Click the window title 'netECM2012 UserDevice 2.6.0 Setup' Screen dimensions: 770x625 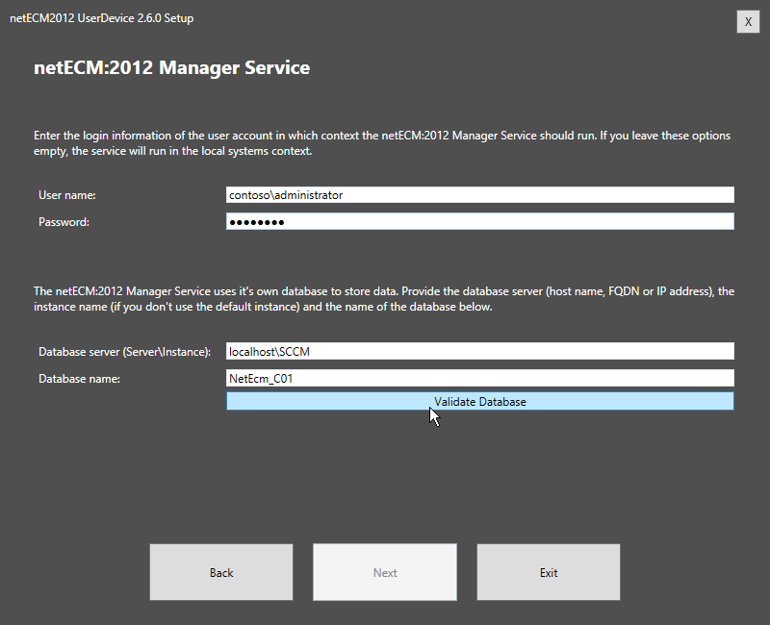point(102,18)
